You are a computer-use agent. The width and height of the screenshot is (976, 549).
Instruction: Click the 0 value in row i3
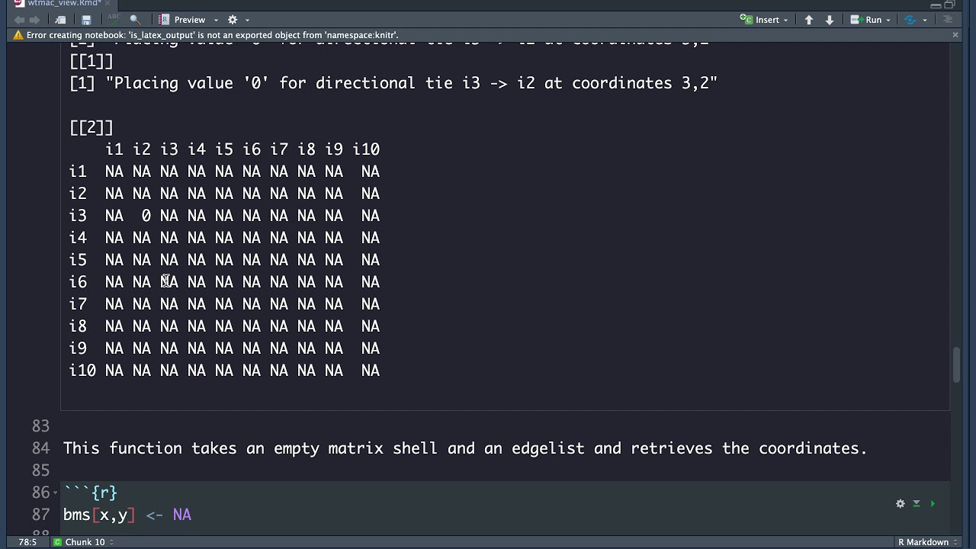tap(146, 216)
